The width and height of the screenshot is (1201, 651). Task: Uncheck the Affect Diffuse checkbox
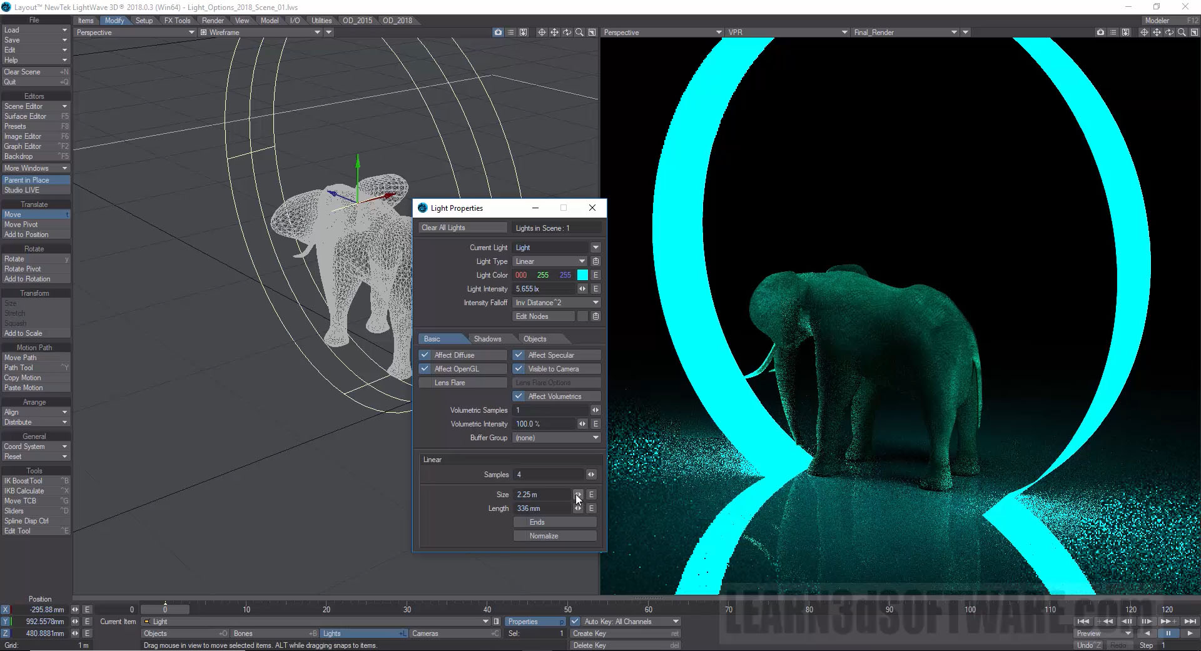click(425, 355)
